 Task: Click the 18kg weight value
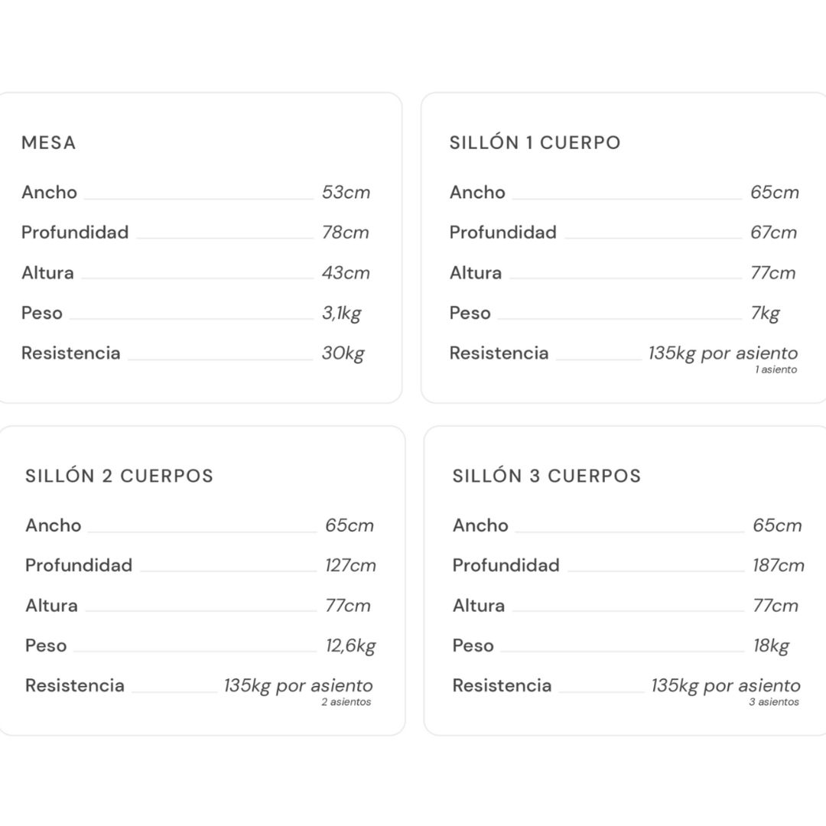tap(770, 646)
